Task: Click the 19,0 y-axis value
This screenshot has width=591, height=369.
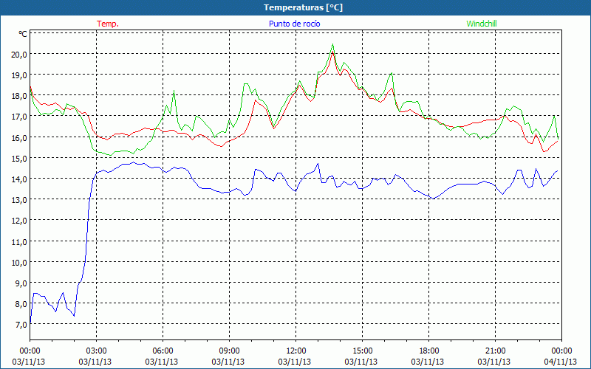Action: 19,75
